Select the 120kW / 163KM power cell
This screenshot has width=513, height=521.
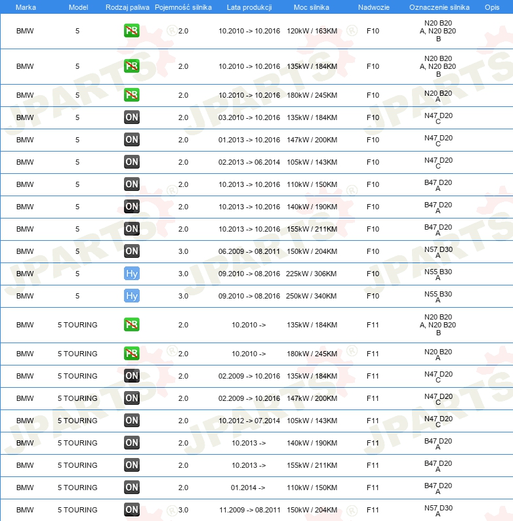312,31
